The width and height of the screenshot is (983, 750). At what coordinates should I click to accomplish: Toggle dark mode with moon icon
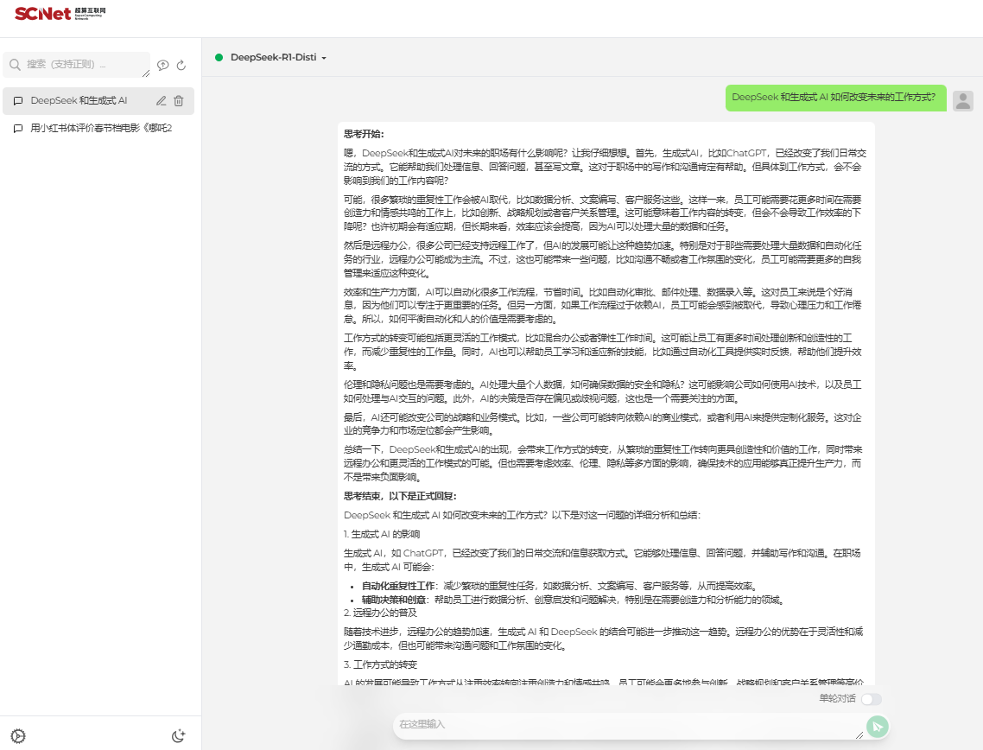(x=179, y=736)
